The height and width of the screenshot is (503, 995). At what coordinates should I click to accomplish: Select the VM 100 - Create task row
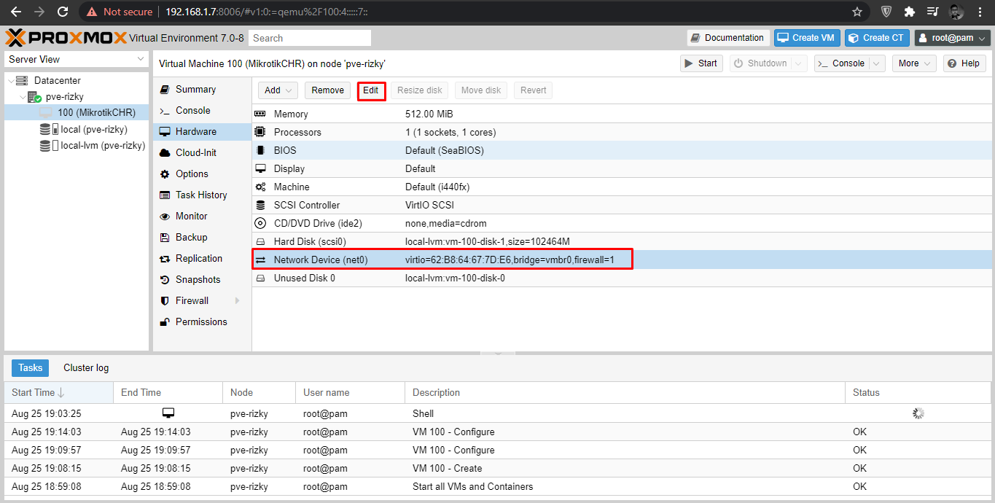tap(497, 468)
